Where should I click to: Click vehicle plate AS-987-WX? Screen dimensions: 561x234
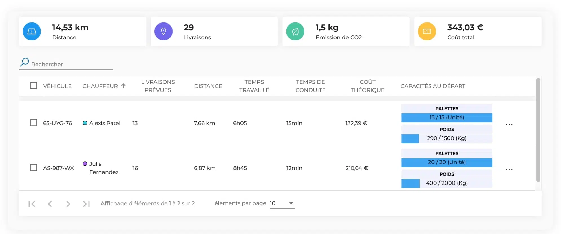[x=58, y=168]
